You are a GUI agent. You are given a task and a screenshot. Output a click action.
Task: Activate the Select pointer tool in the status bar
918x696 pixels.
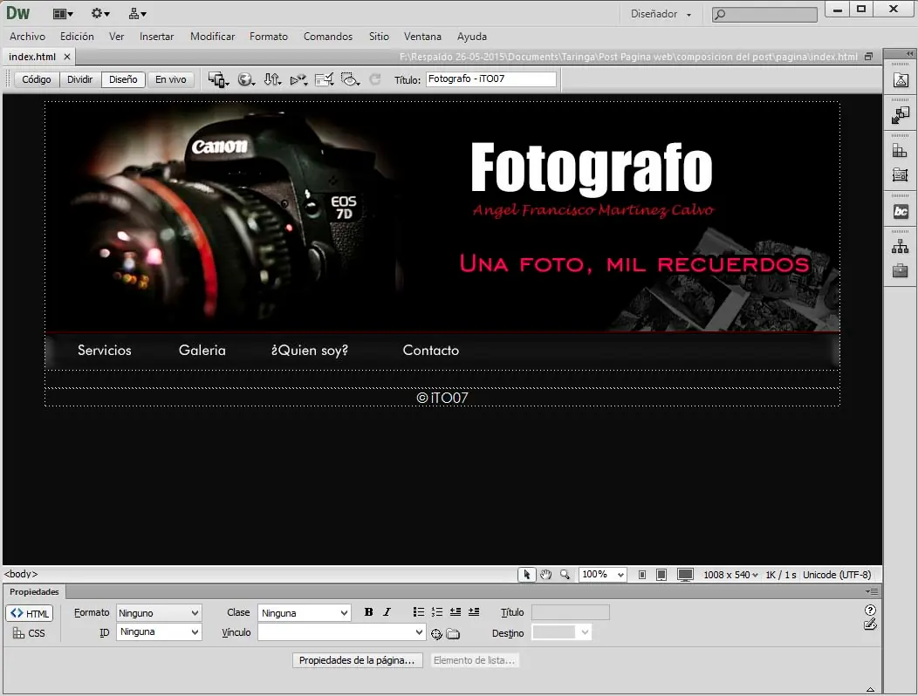pos(527,575)
